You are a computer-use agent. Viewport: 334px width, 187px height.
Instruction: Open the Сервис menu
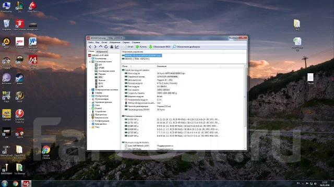pyautogui.click(x=126, y=43)
